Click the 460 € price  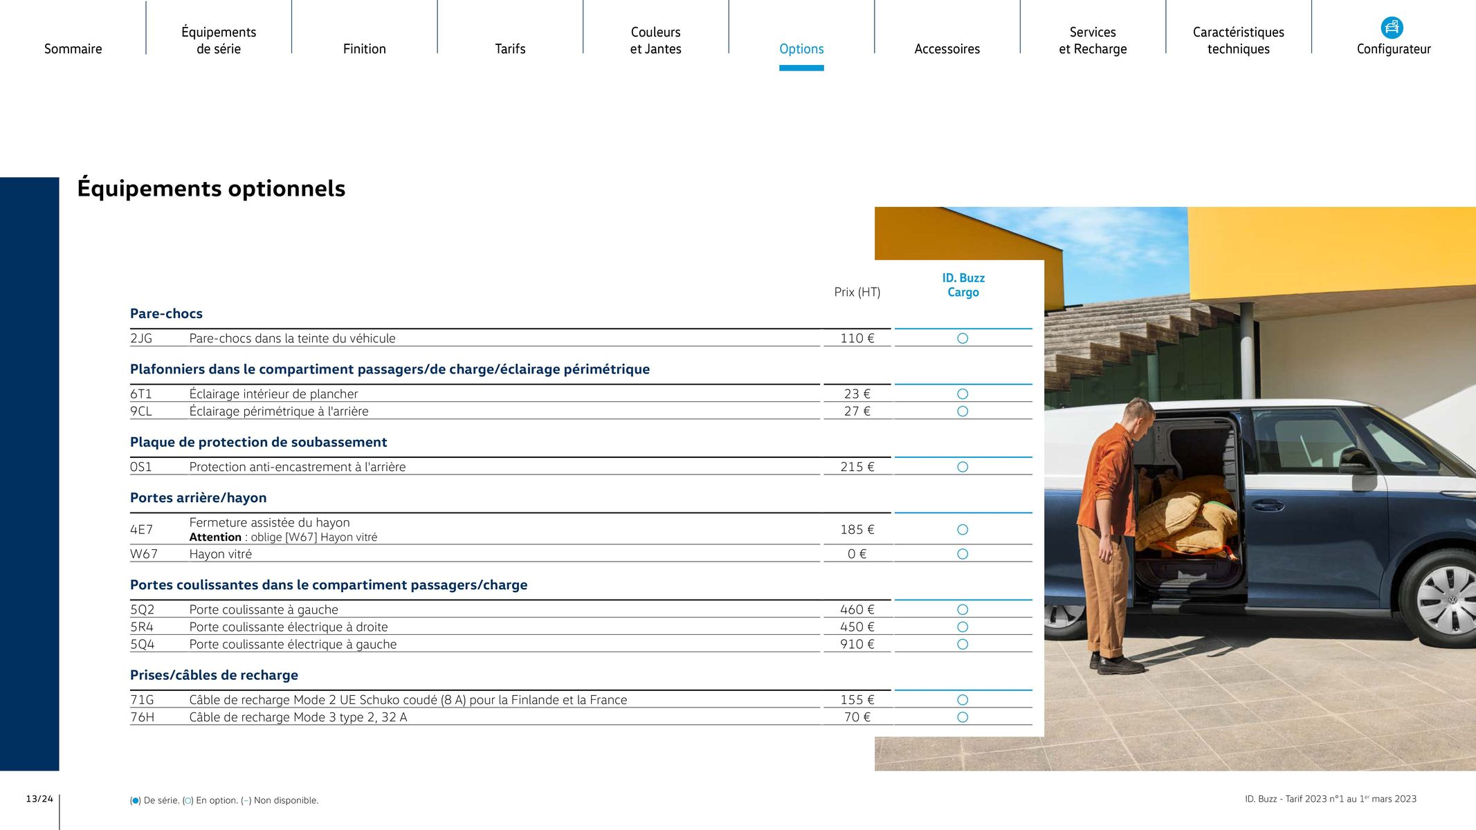857,609
